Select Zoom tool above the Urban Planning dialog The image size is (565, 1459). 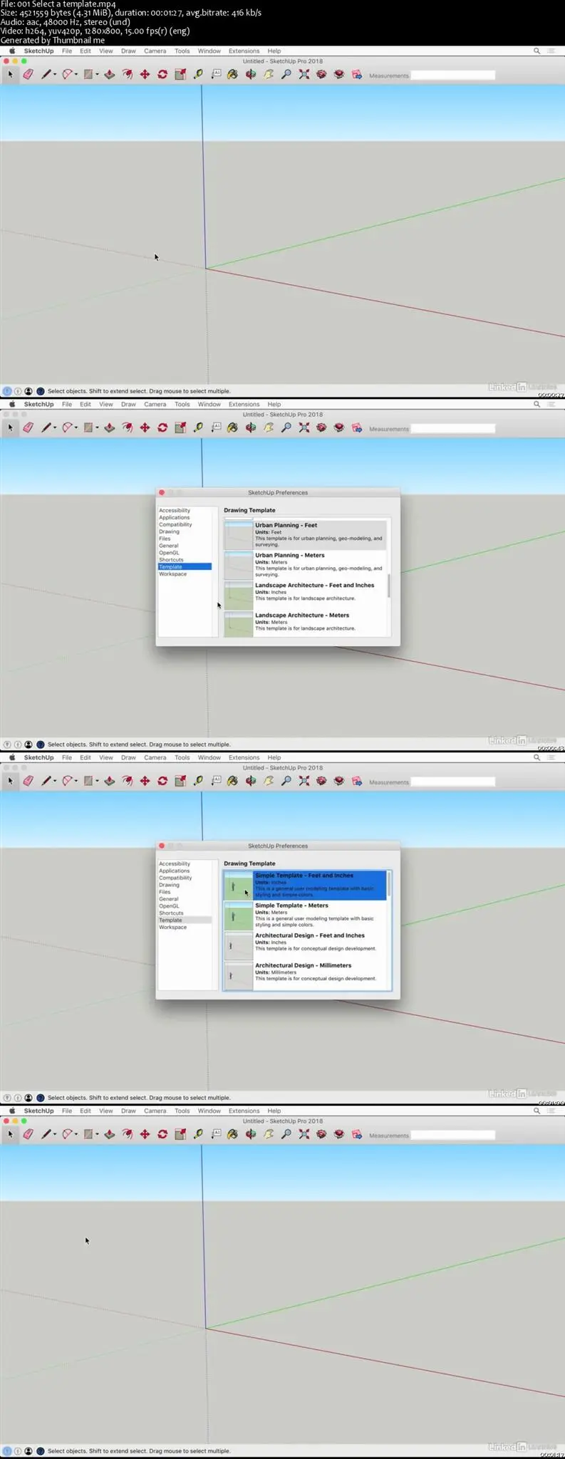click(286, 427)
